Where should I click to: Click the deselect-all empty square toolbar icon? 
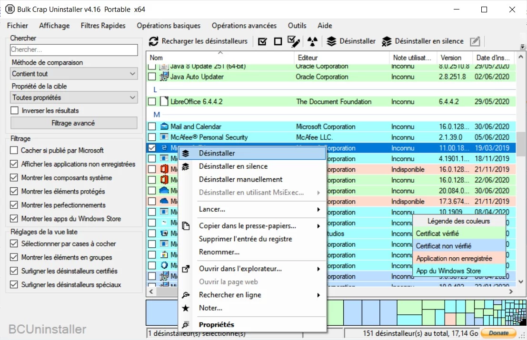[278, 41]
